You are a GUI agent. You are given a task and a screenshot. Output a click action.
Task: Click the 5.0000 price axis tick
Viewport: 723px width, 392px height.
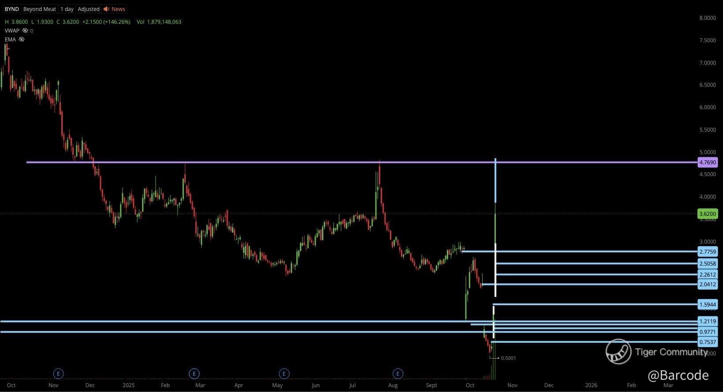coord(708,152)
